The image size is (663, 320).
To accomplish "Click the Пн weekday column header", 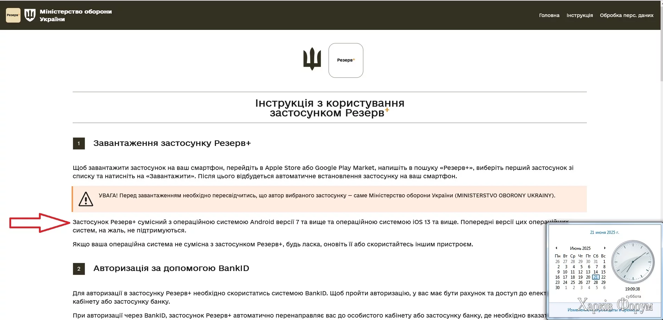I will [x=558, y=256].
